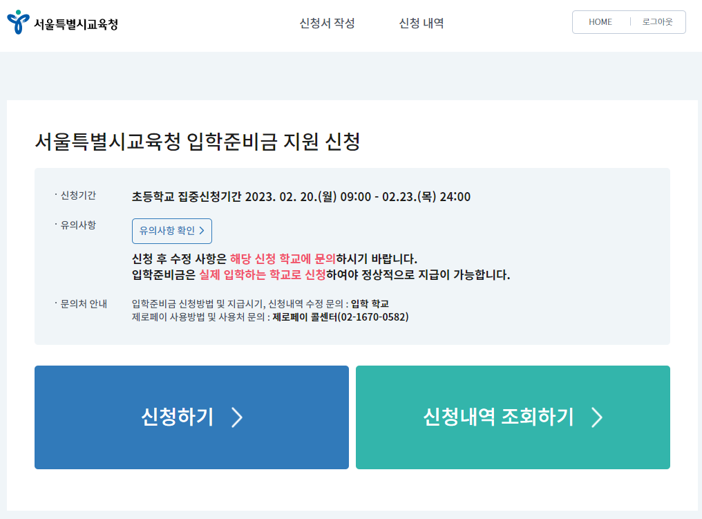Screen dimensions: 702x519
Task: Open the 신청 내역 menu
Action: pos(421,23)
